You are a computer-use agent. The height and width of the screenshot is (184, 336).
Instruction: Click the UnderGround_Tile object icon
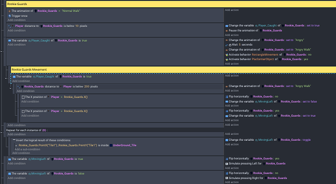(111, 145)
